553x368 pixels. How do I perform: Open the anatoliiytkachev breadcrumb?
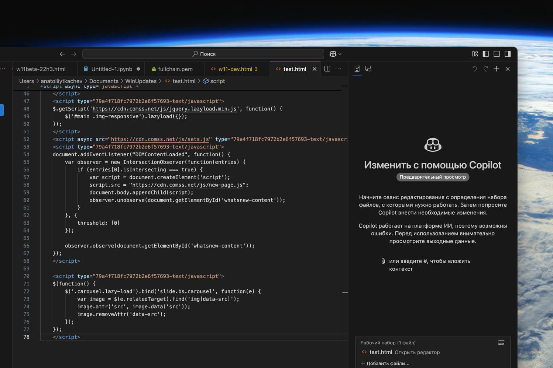[x=62, y=81]
